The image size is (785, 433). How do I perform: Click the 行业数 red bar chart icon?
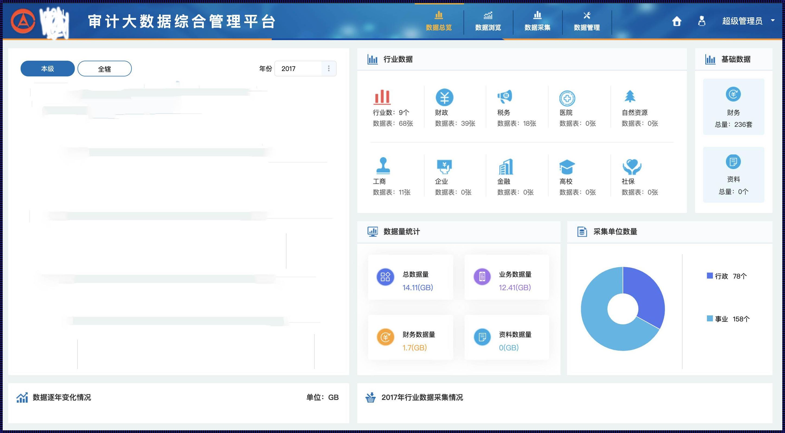pyautogui.click(x=382, y=97)
